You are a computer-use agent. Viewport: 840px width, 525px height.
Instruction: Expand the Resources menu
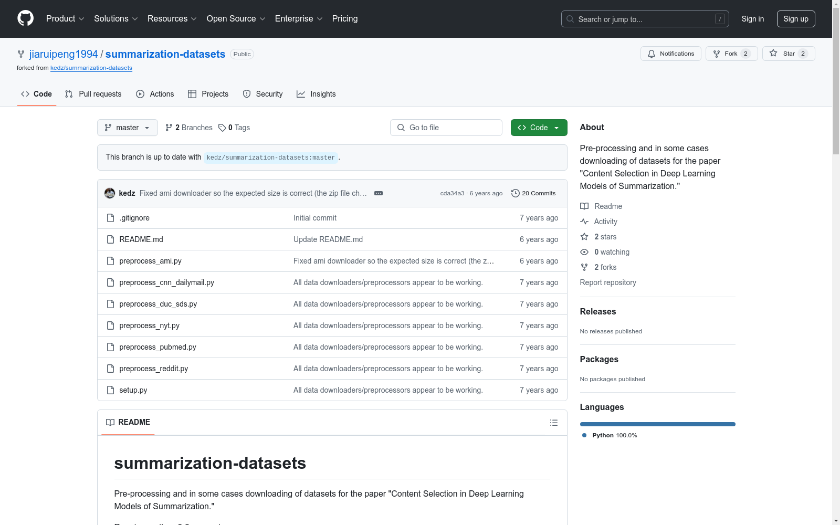pyautogui.click(x=172, y=19)
